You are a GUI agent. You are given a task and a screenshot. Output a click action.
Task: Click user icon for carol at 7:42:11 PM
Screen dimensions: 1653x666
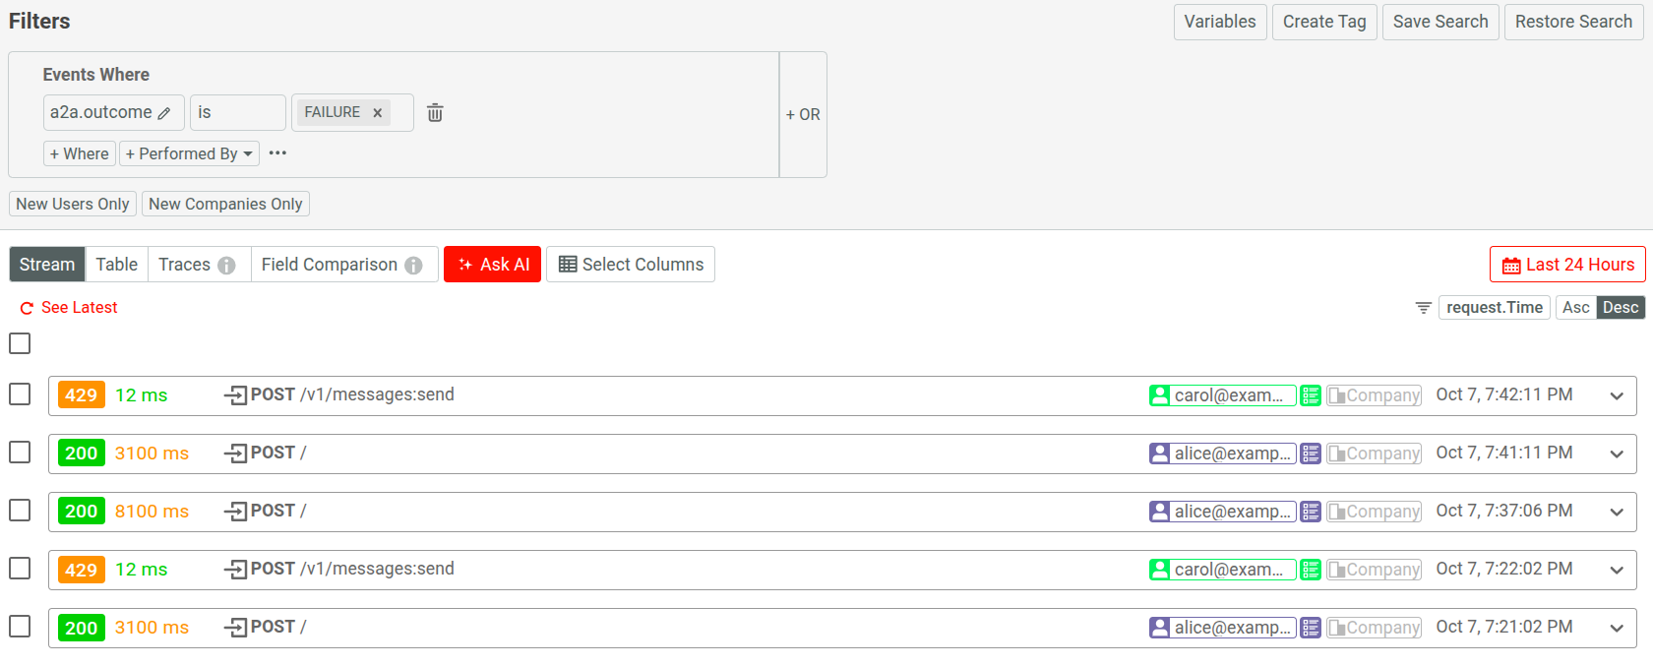tap(1159, 395)
